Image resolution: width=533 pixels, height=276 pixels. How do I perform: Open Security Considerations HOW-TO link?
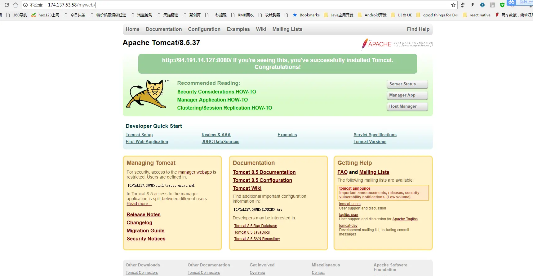click(x=217, y=92)
